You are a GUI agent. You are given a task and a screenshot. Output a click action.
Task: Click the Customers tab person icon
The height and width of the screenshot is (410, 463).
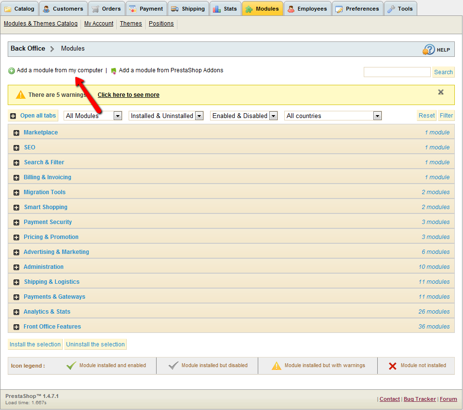click(x=46, y=9)
